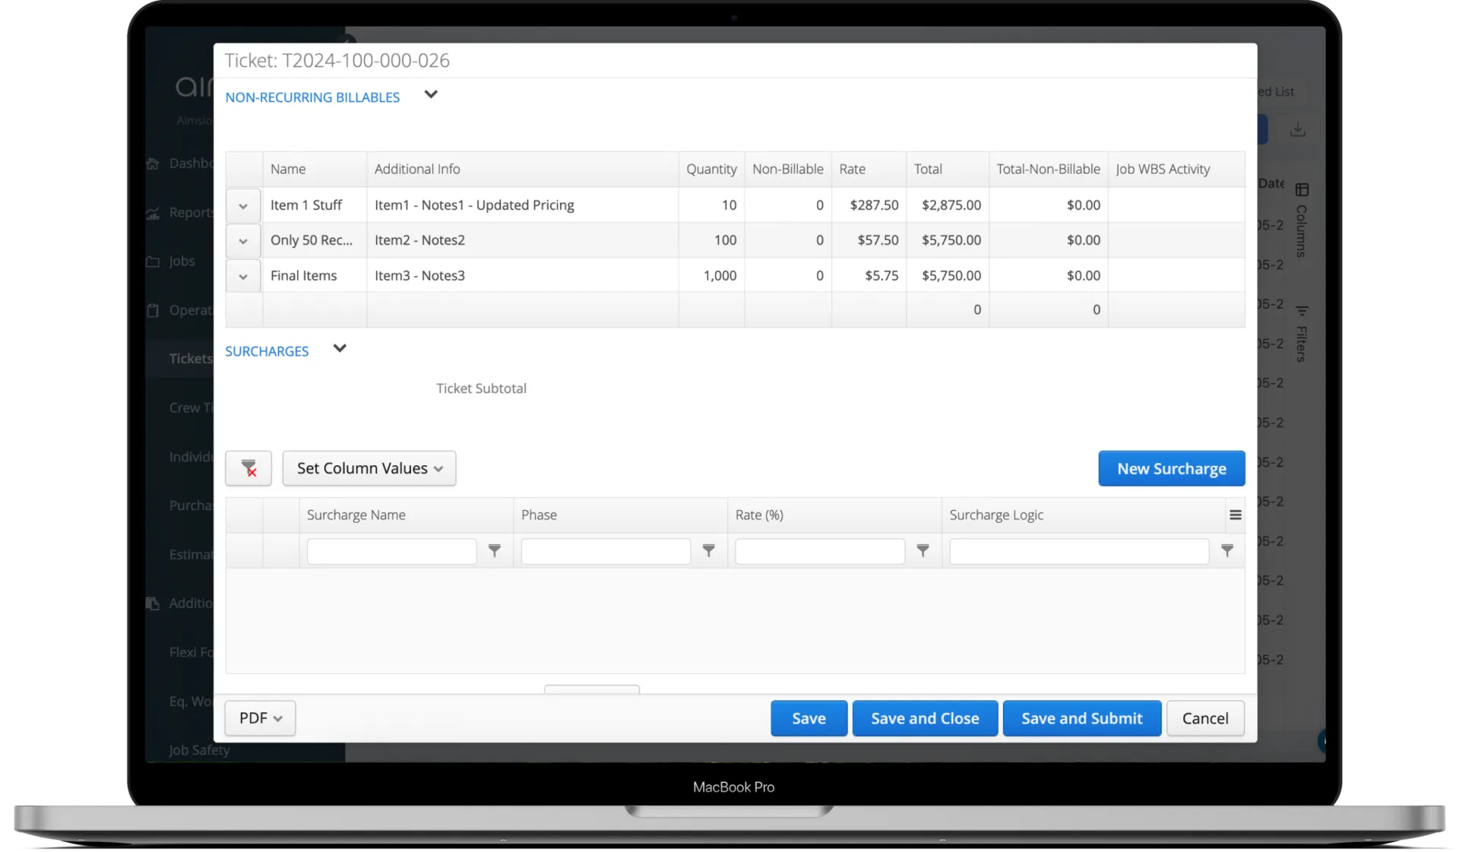1459x852 pixels.
Task: Click the Surcharge Name filter input
Action: coord(391,551)
